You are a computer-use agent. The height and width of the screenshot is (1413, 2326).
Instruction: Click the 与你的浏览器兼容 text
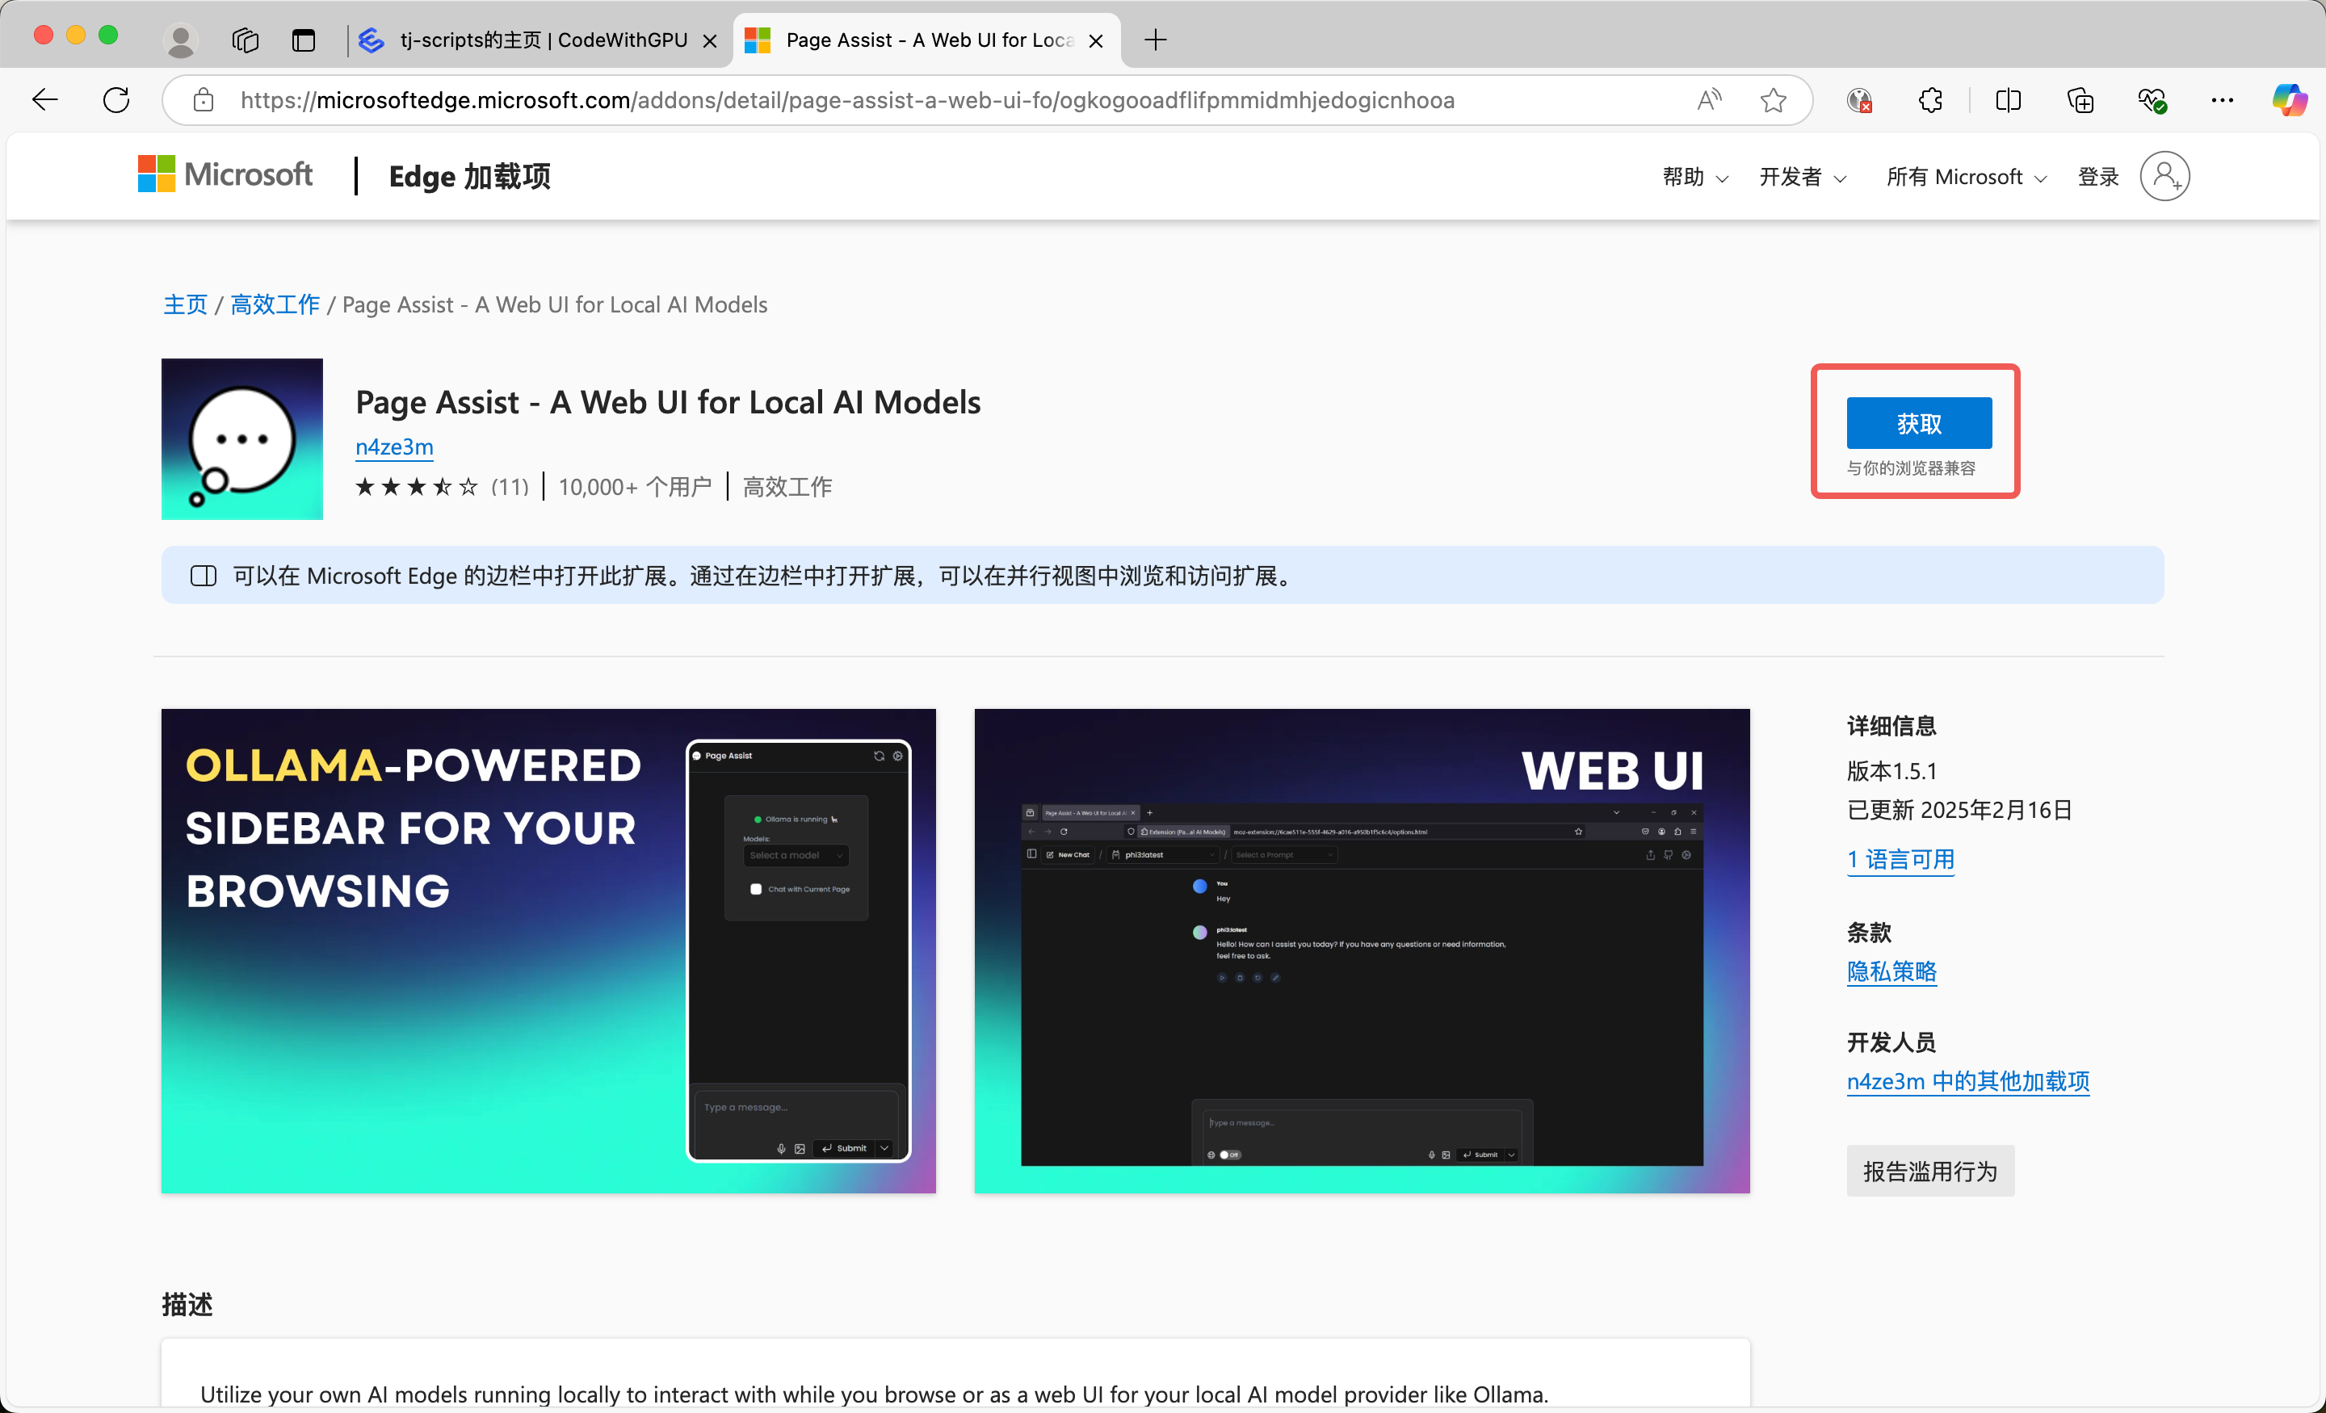1911,468
